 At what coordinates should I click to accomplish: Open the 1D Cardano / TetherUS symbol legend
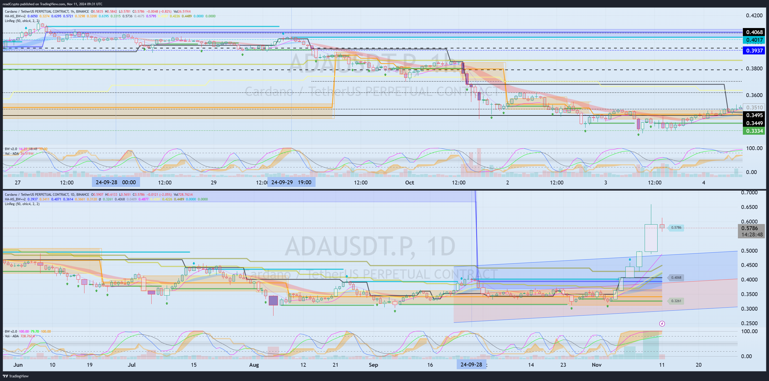(47, 195)
